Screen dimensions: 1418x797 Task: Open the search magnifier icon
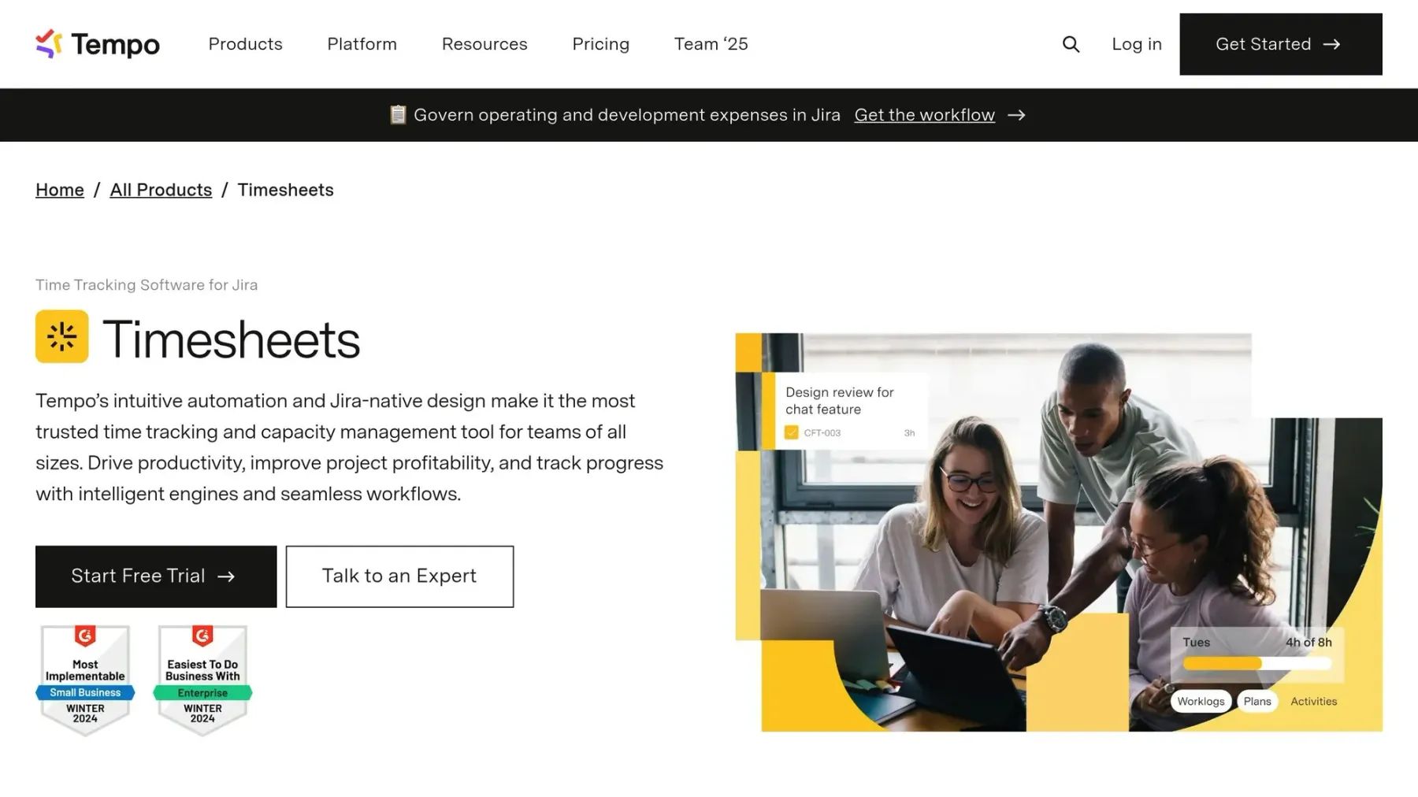pyautogui.click(x=1071, y=44)
